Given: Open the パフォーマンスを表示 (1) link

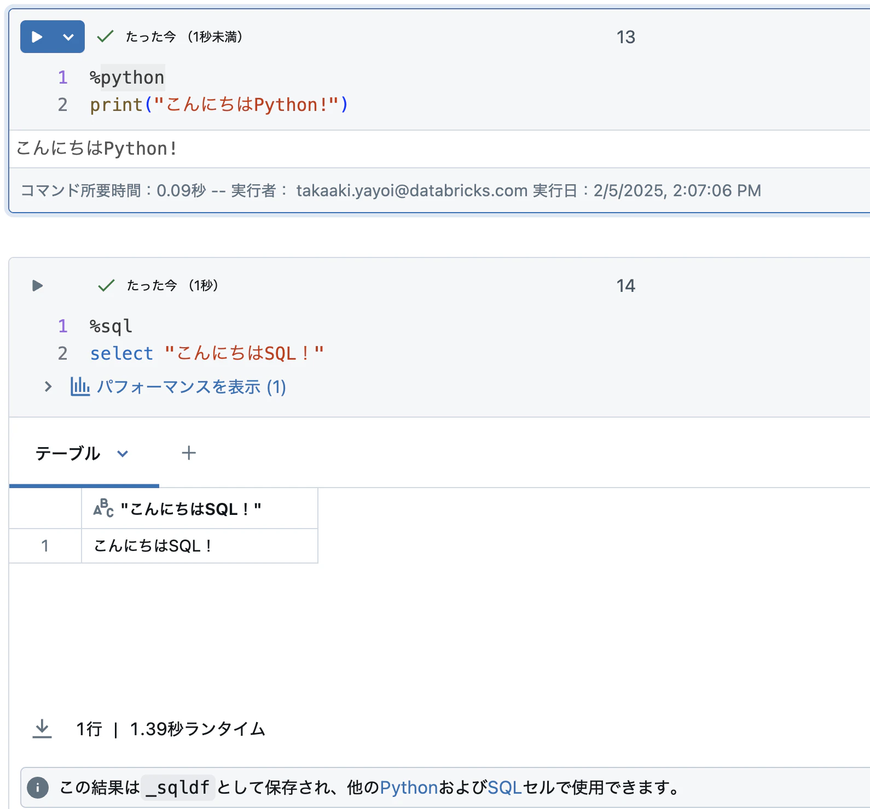Looking at the screenshot, I should point(192,386).
